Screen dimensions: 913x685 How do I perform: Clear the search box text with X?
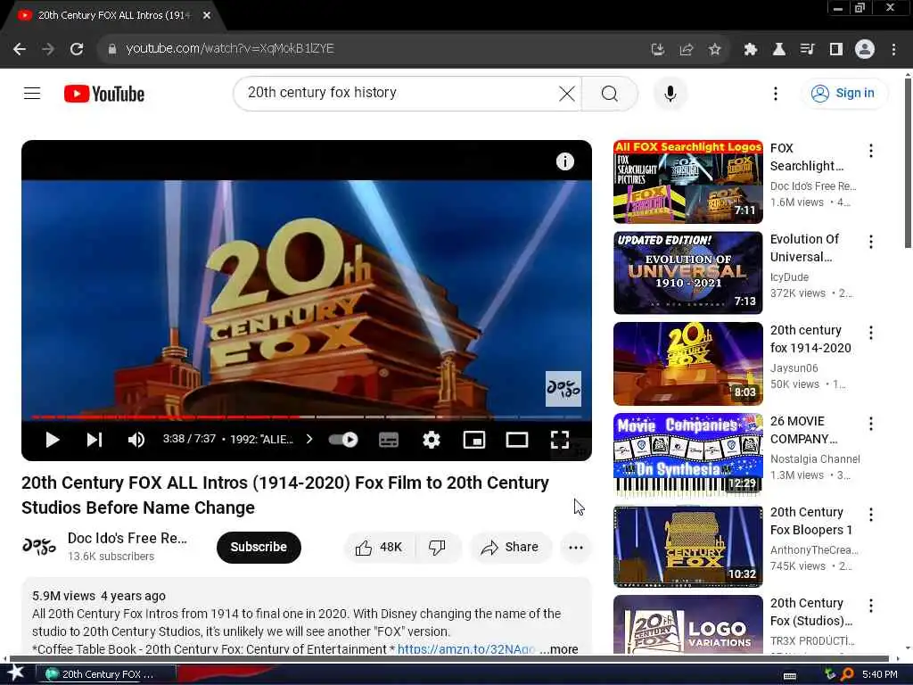(x=566, y=93)
